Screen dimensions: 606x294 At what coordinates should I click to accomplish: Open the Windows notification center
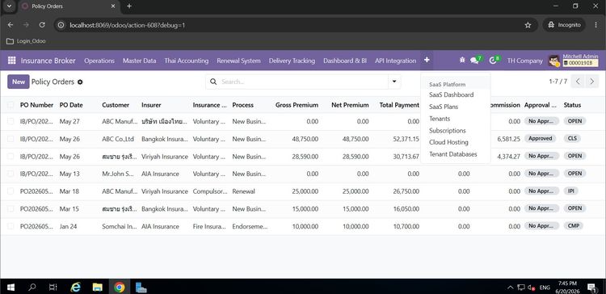(x=591, y=287)
